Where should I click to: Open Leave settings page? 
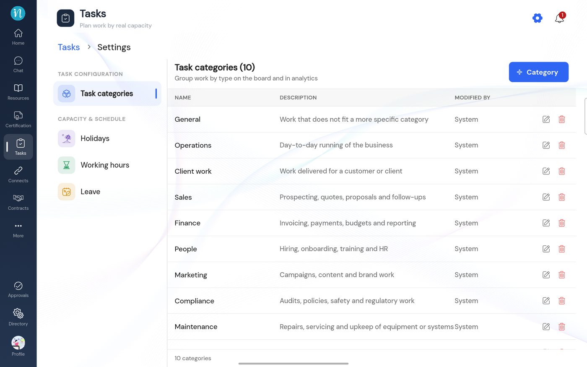pyautogui.click(x=107, y=192)
